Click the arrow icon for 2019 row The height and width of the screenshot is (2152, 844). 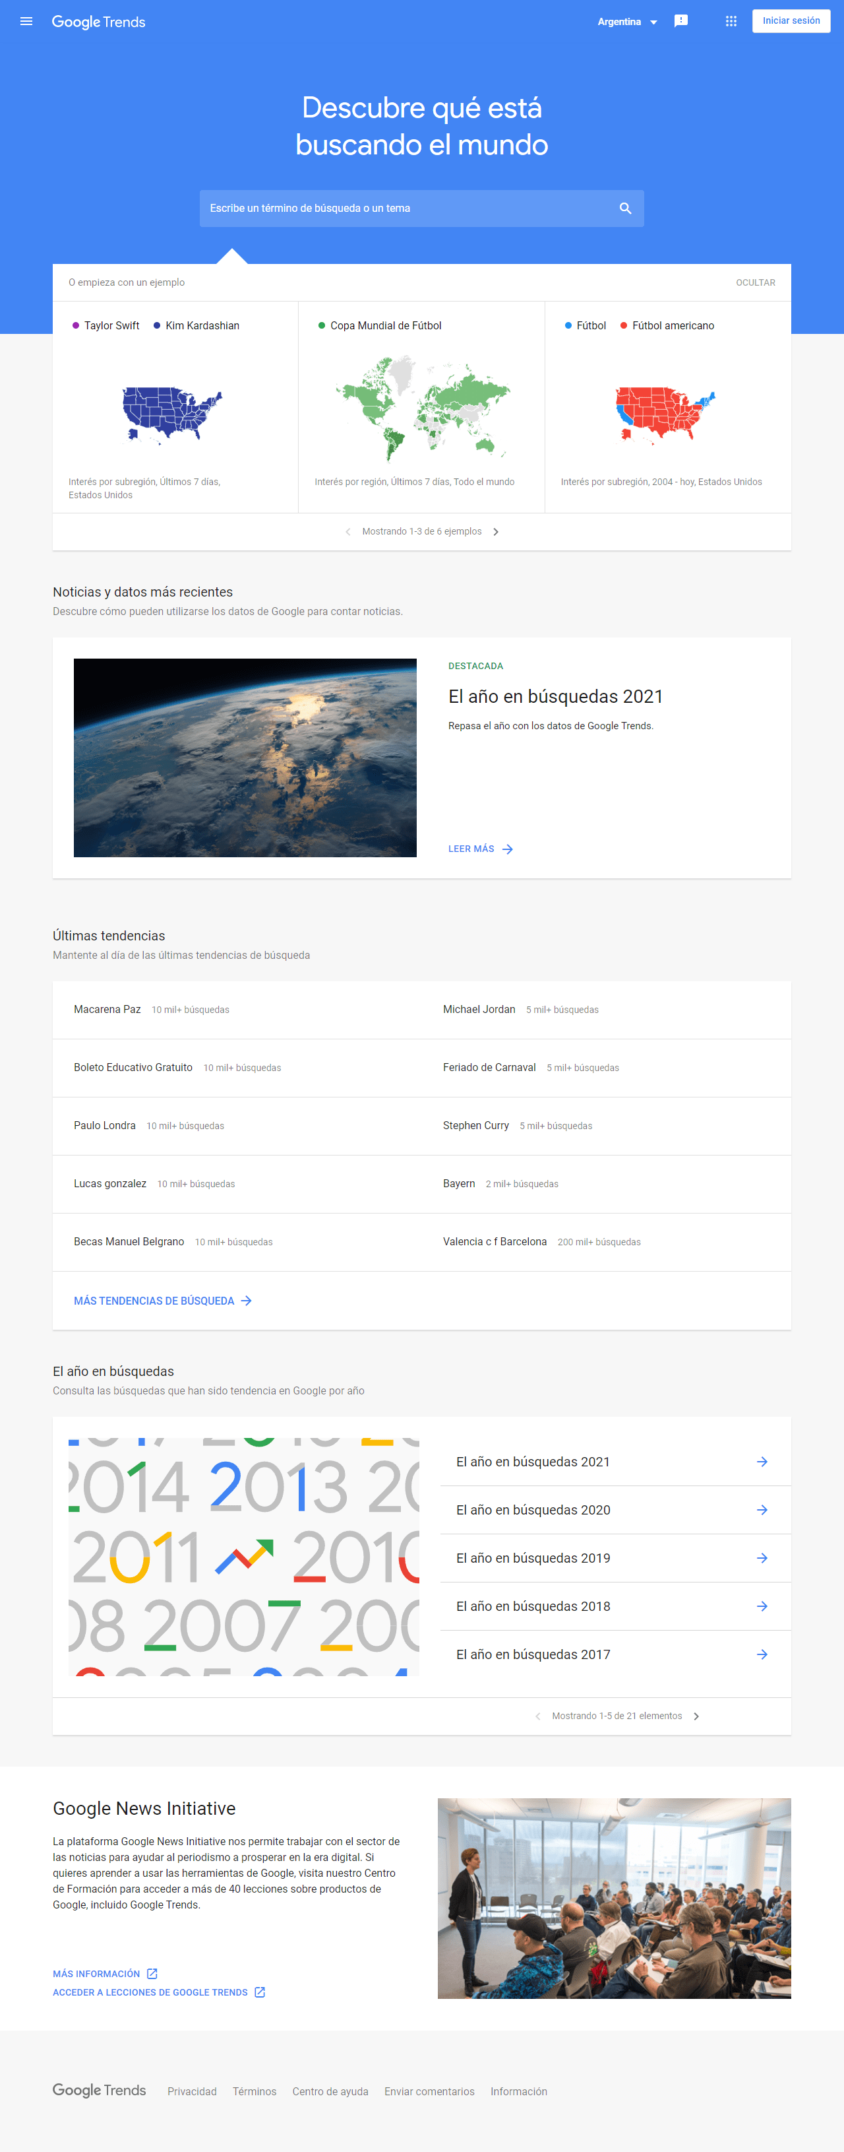coord(762,1558)
